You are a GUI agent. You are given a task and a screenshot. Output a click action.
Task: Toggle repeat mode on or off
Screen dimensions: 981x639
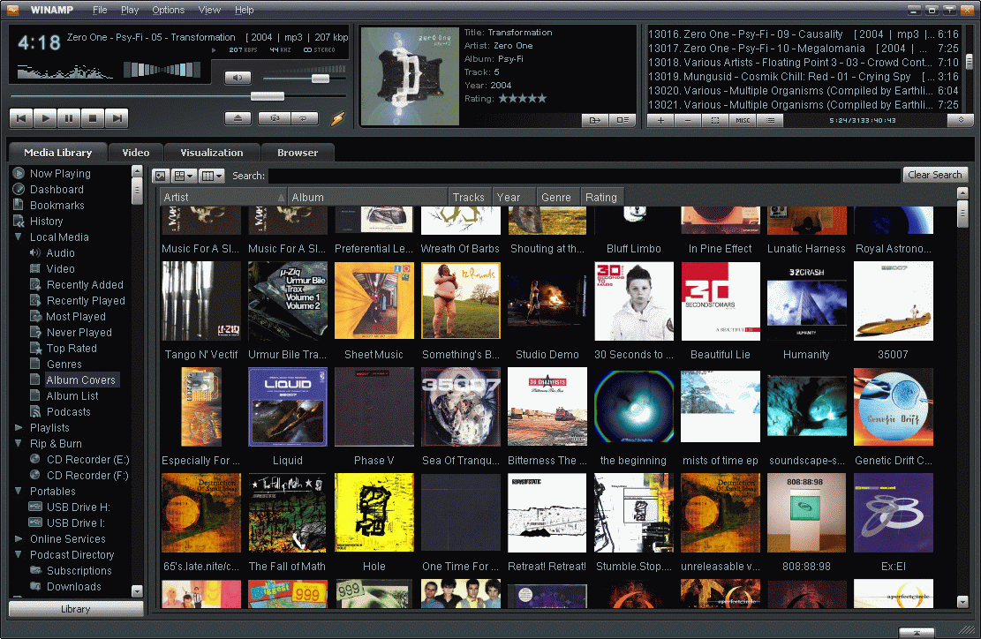pos(303,117)
